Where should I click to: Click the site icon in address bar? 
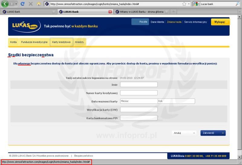click(47, 4)
